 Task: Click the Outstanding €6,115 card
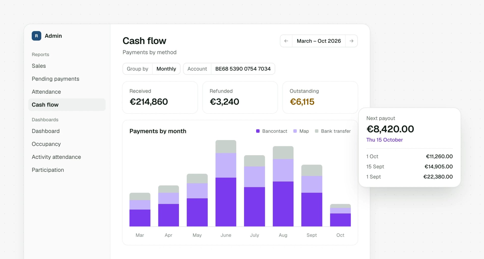pyautogui.click(x=320, y=97)
